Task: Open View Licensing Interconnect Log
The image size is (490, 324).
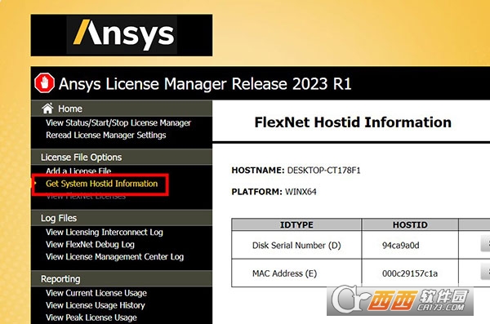Action: 105,232
